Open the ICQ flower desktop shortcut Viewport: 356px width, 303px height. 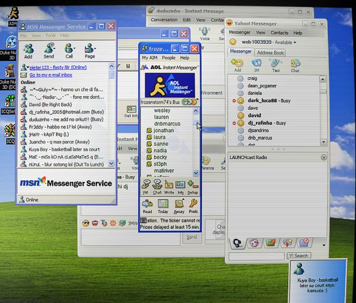(x=9, y=134)
